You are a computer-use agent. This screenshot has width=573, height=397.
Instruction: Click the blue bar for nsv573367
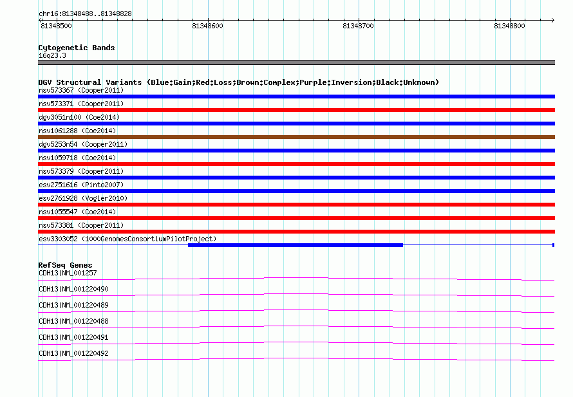[296, 97]
